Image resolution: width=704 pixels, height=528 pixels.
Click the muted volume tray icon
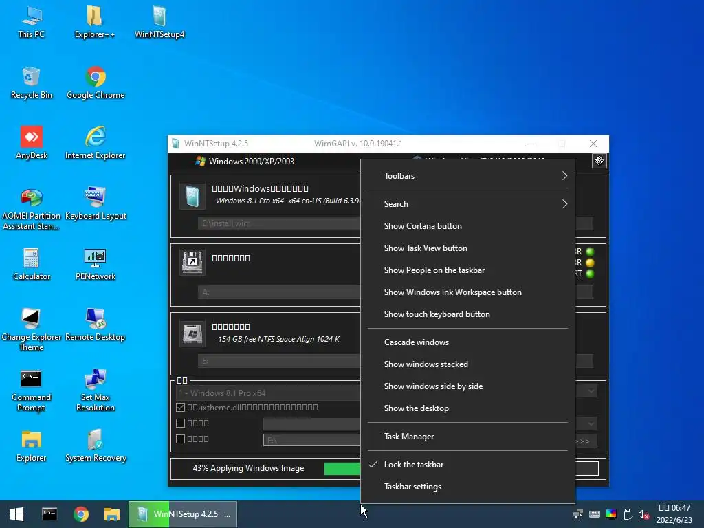[x=643, y=514]
